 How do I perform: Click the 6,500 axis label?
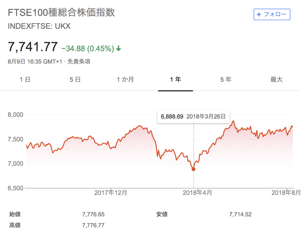click(x=16, y=188)
